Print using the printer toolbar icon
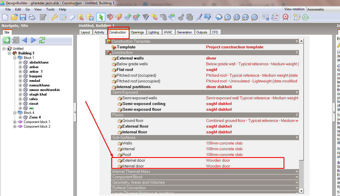 tap(32, 17)
